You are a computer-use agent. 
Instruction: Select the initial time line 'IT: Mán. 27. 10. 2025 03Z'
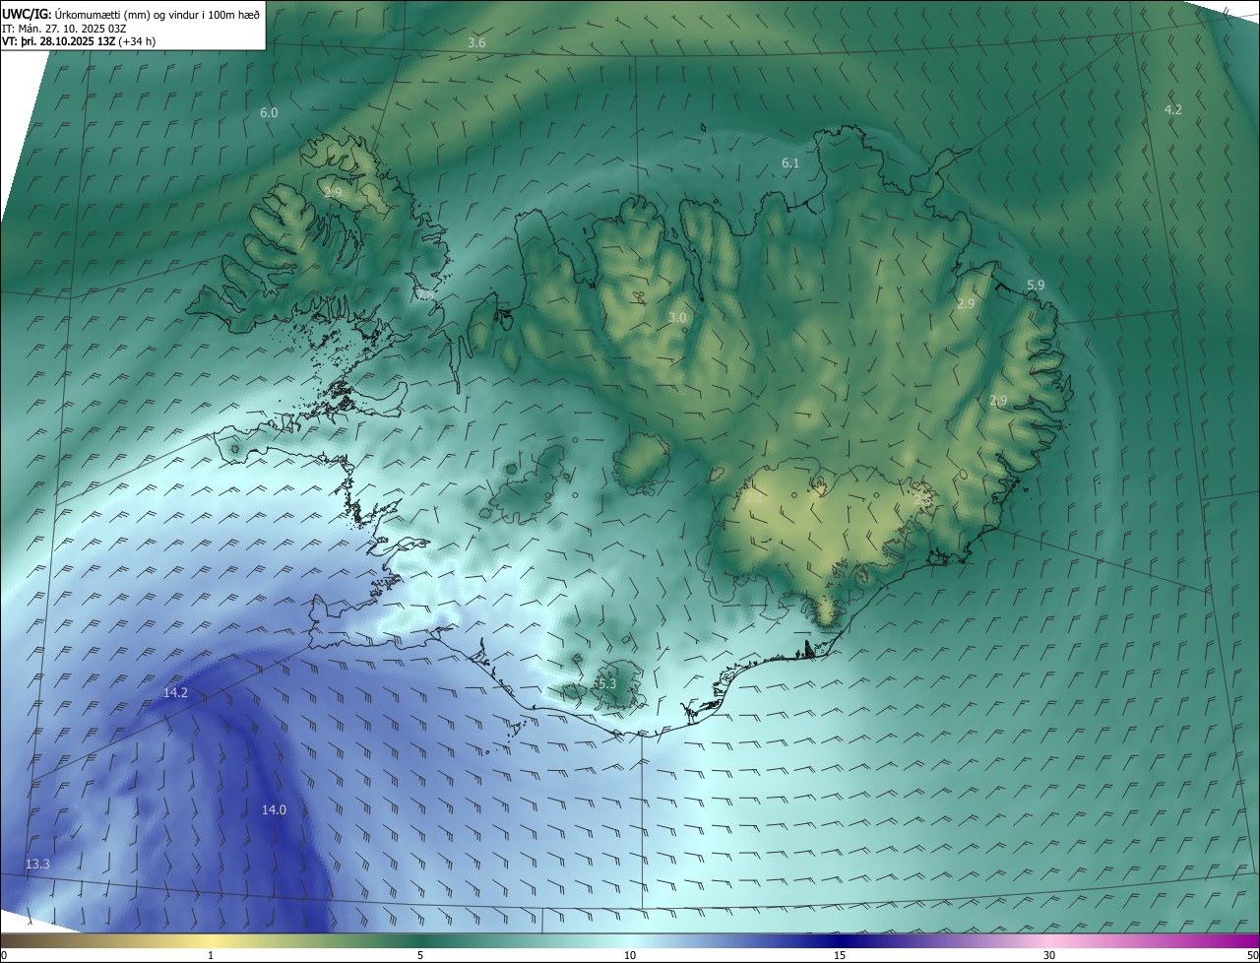click(64, 28)
